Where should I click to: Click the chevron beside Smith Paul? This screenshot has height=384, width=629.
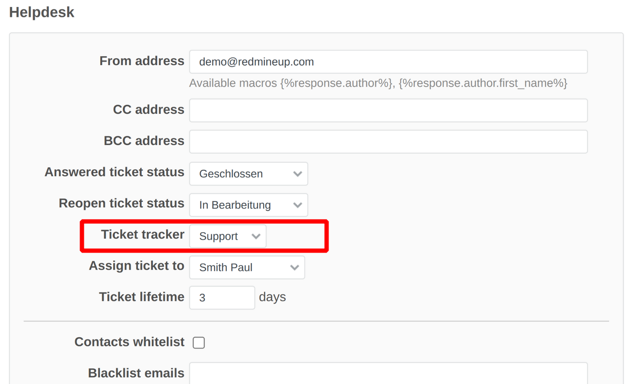click(x=294, y=267)
